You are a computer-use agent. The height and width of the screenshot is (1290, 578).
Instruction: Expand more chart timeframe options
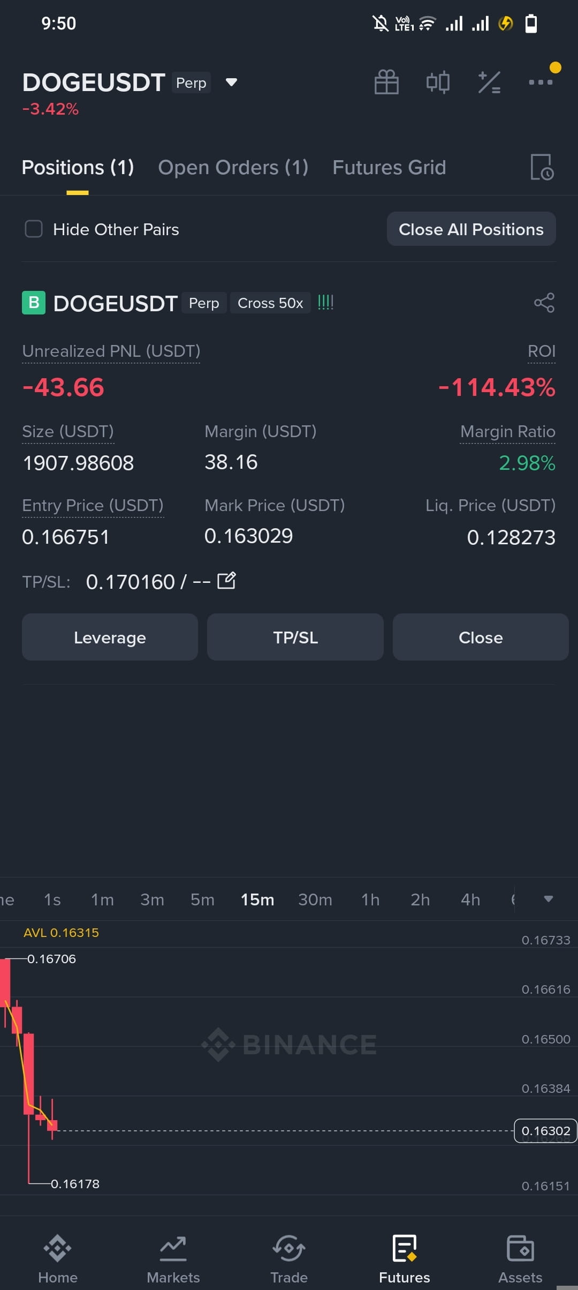coord(548,899)
